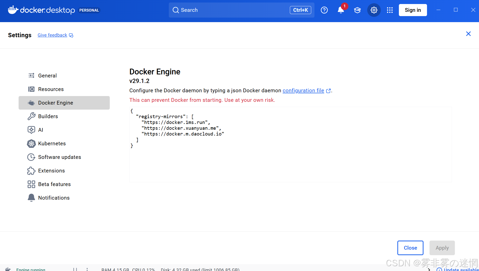Open the apps grid menu
This screenshot has height=271, width=479.
tap(390, 10)
